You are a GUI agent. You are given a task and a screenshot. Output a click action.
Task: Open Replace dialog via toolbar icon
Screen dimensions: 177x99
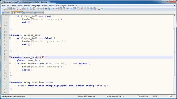tap(49, 9)
